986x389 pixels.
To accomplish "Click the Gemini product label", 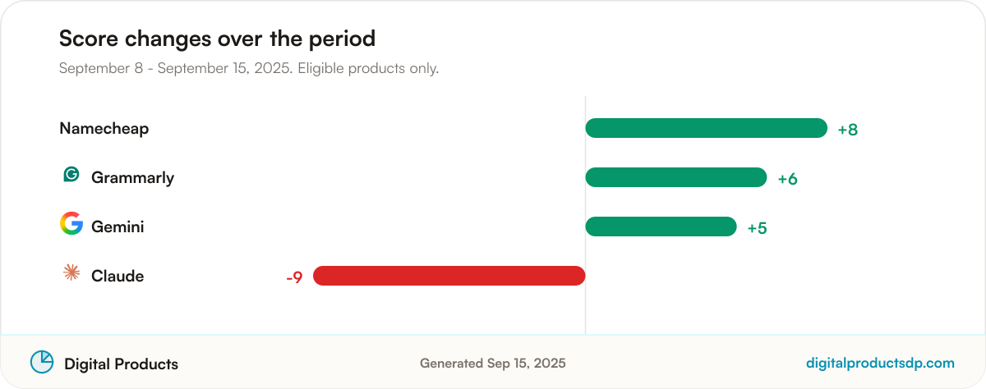I will (117, 227).
